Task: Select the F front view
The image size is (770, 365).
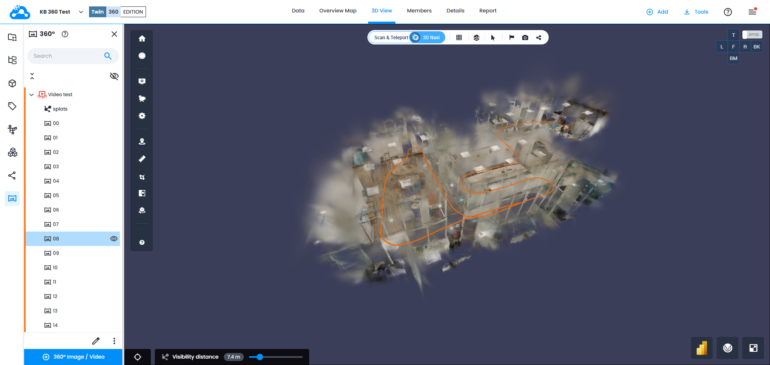Action: pos(734,47)
